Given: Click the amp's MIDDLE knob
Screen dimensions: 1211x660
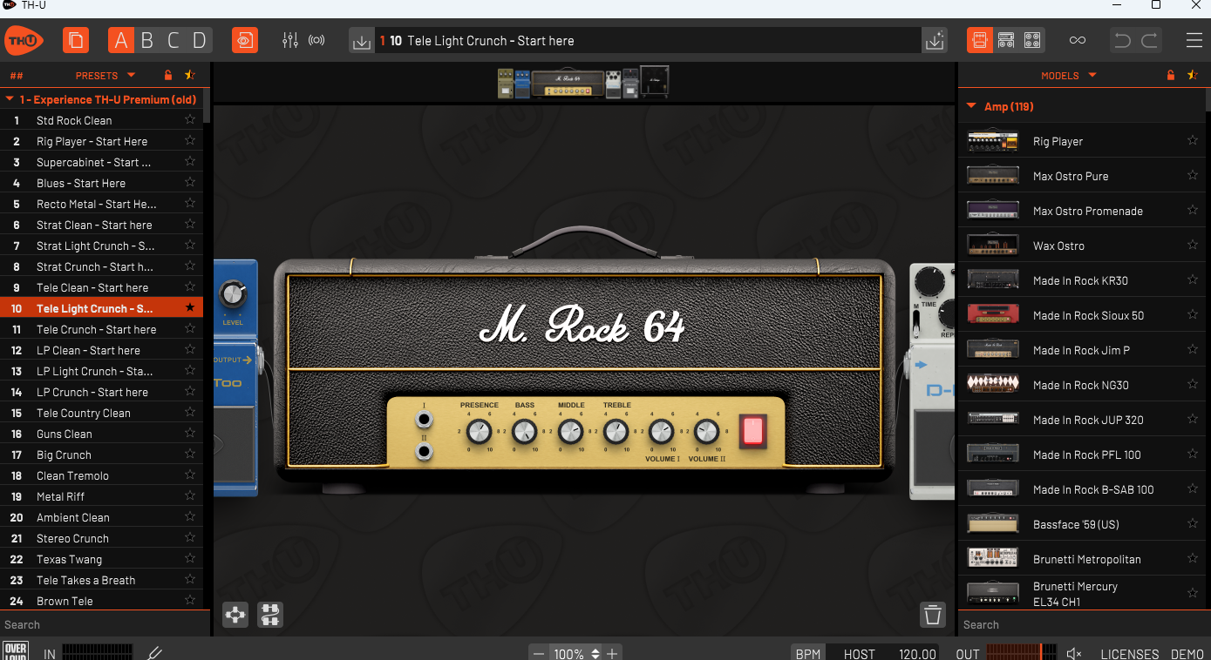Looking at the screenshot, I should [x=570, y=431].
